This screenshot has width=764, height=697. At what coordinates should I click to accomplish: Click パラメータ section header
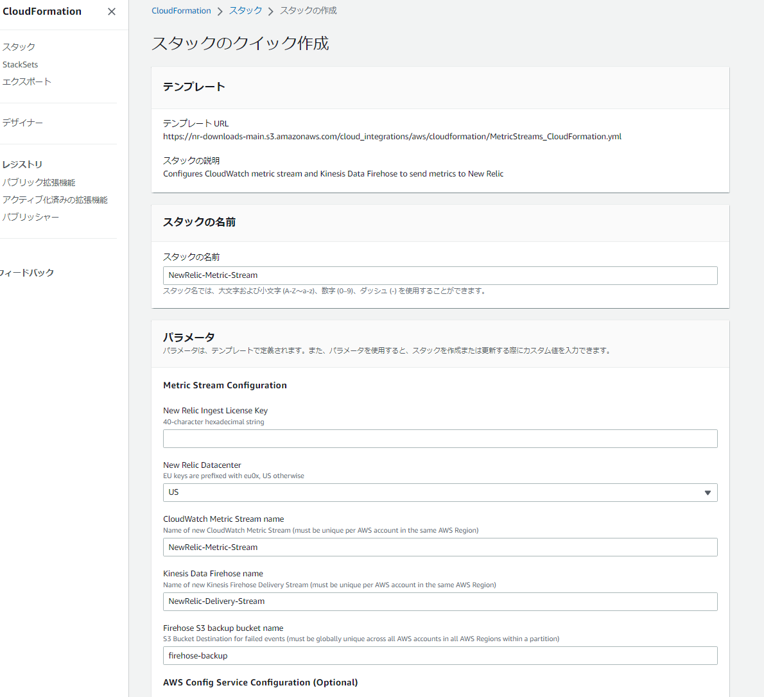point(189,337)
